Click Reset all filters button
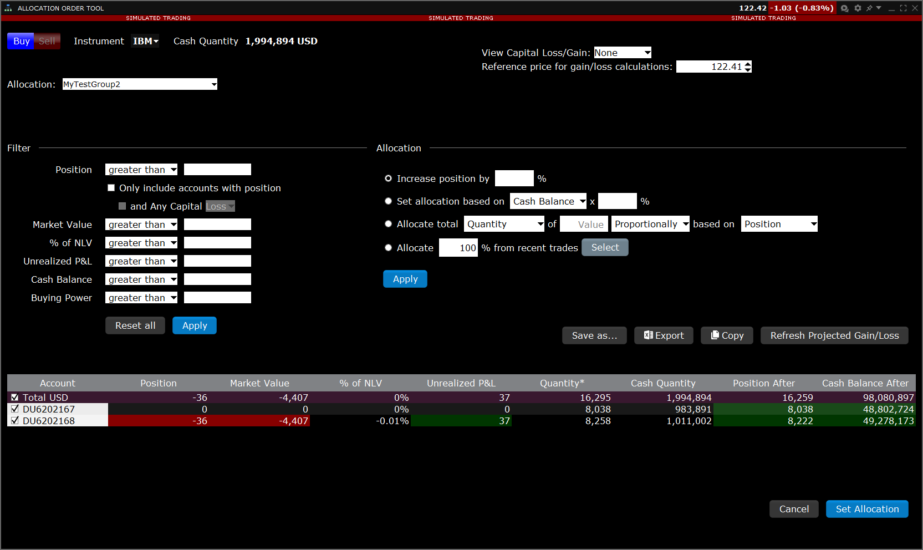This screenshot has width=923, height=550. (x=135, y=325)
